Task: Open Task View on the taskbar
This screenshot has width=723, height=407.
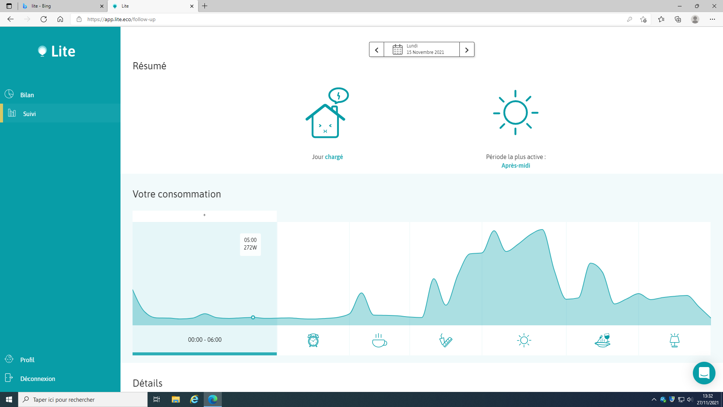Action: pyautogui.click(x=157, y=399)
